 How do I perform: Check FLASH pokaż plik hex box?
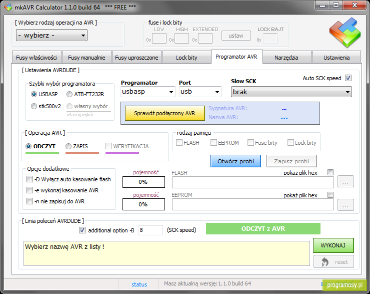tap(330, 172)
